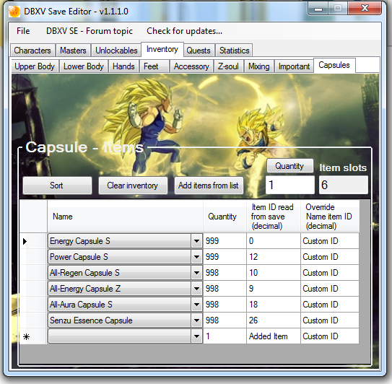
Task: Click the Quantity column header in grid
Action: click(x=225, y=217)
